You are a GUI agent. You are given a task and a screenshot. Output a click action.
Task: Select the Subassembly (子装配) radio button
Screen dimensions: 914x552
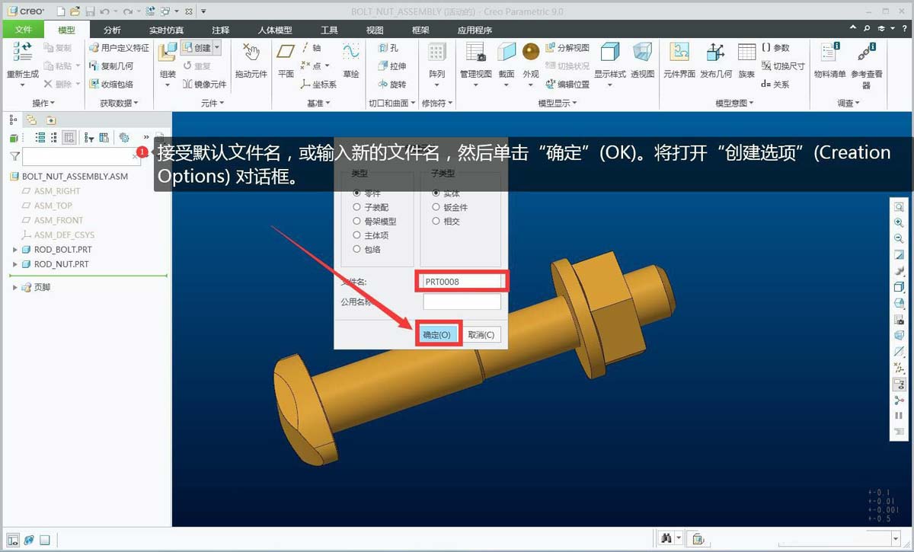(x=357, y=207)
